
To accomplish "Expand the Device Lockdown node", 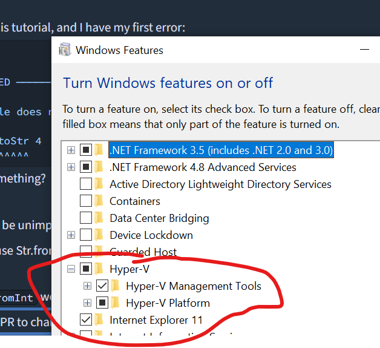I will (71, 235).
